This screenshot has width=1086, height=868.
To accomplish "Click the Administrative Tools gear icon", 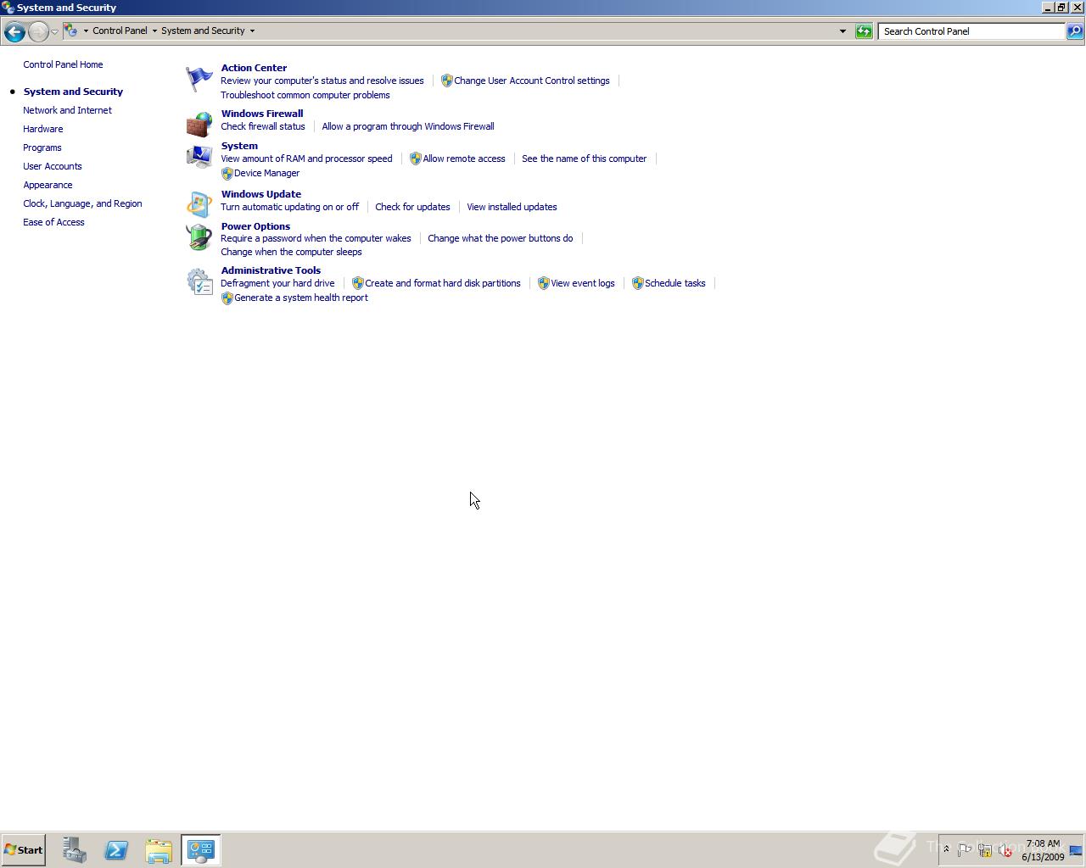I will pyautogui.click(x=199, y=281).
